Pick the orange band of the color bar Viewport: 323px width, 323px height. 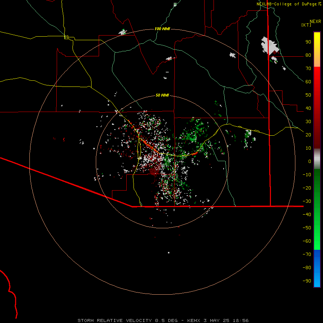[x=317, y=60]
